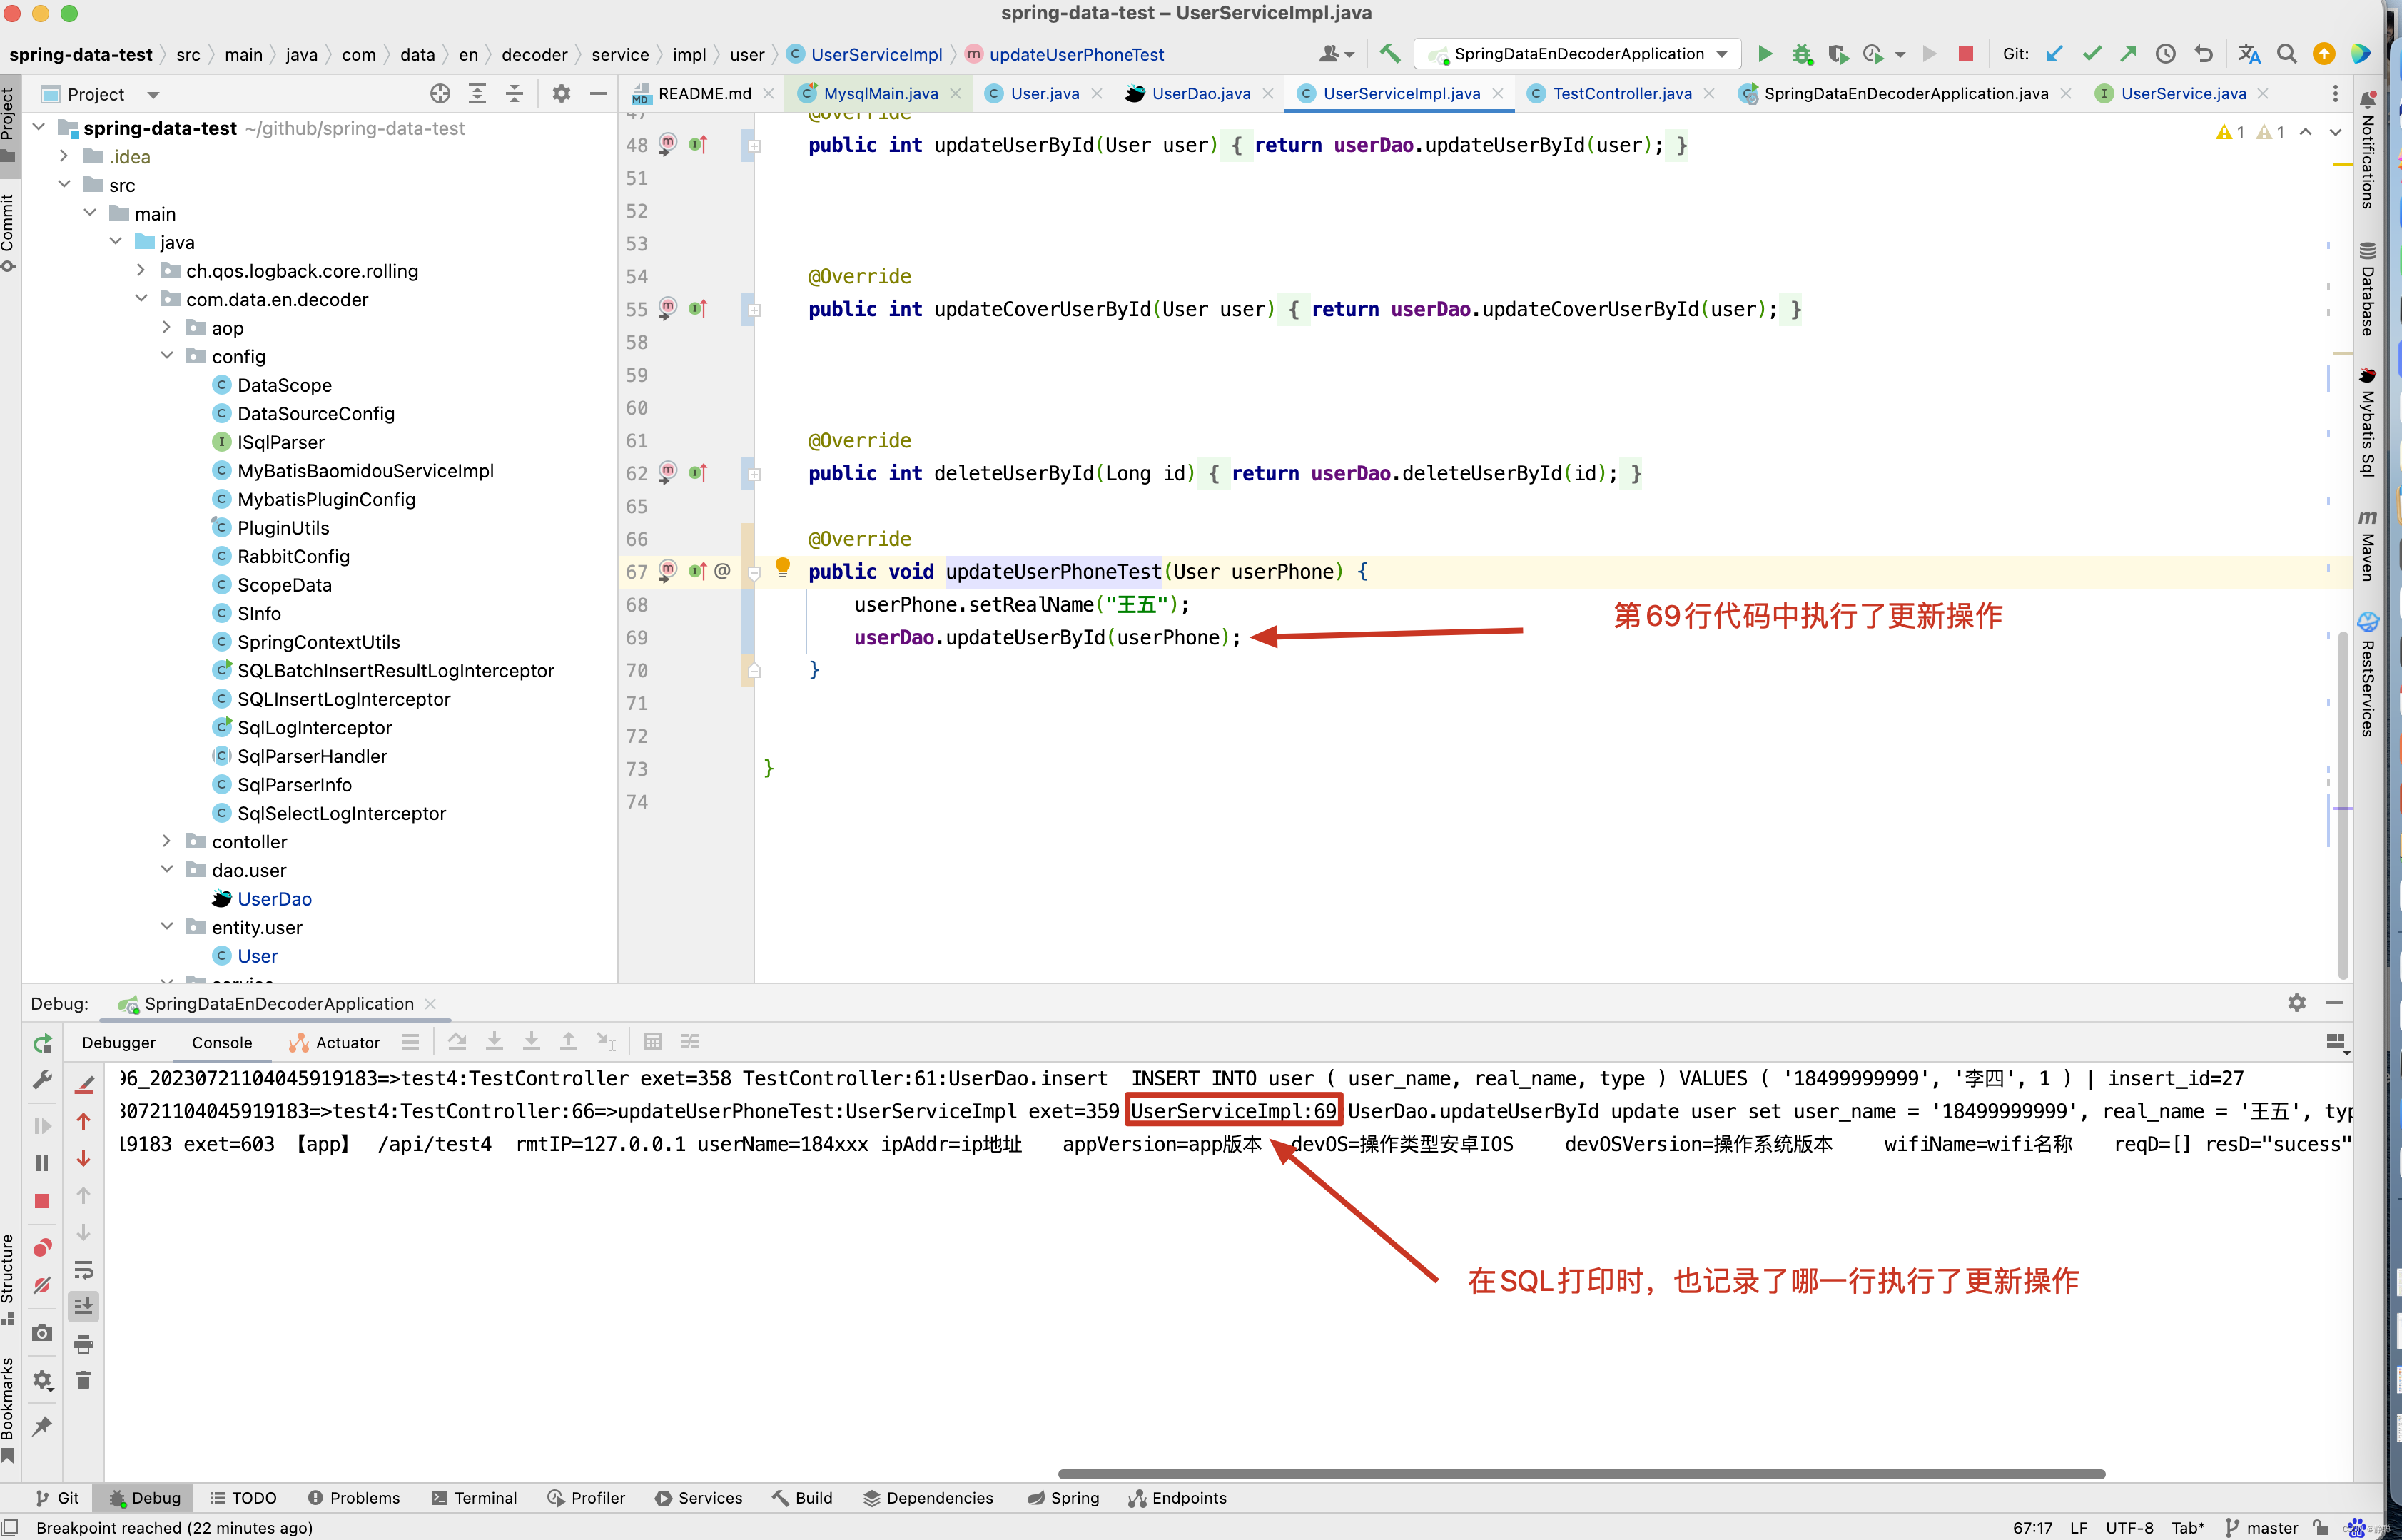Open the run configuration dropdown
Image resolution: width=2402 pixels, height=1540 pixels.
click(1579, 54)
